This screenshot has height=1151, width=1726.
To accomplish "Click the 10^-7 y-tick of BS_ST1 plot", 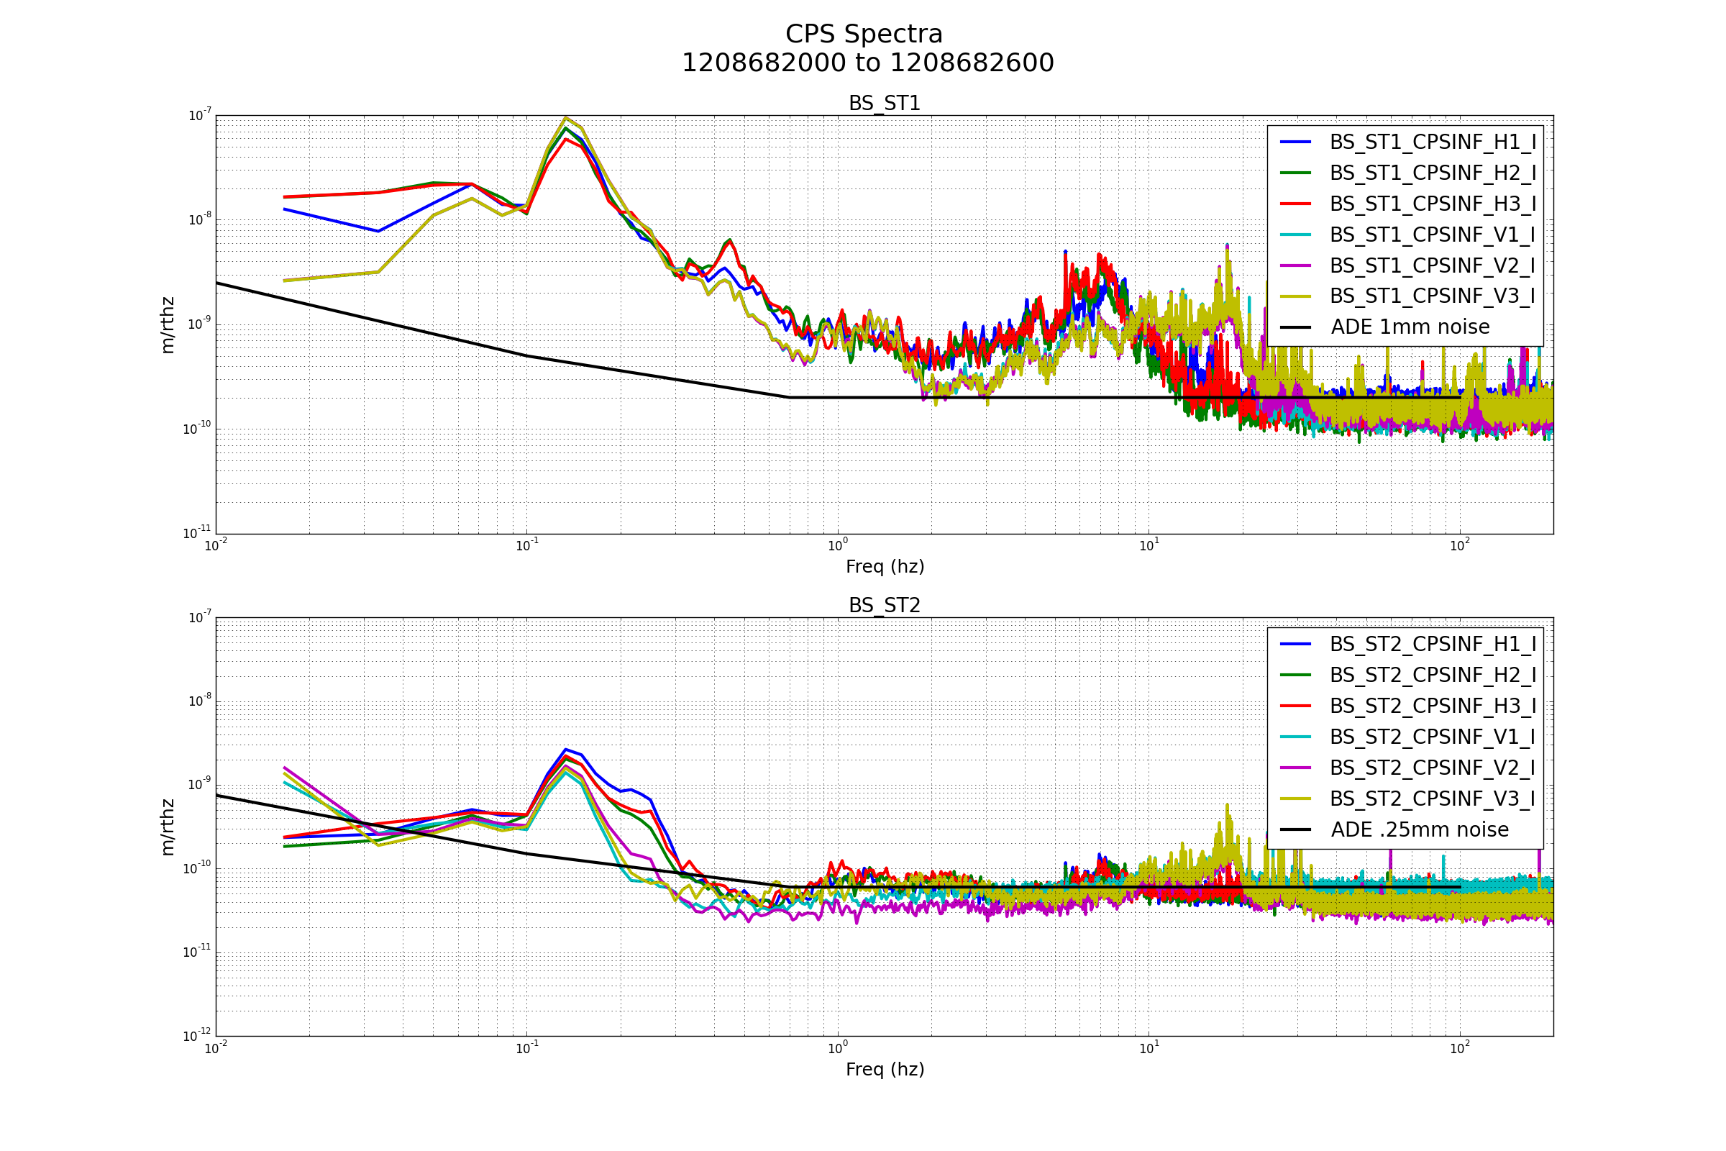I will [x=200, y=114].
